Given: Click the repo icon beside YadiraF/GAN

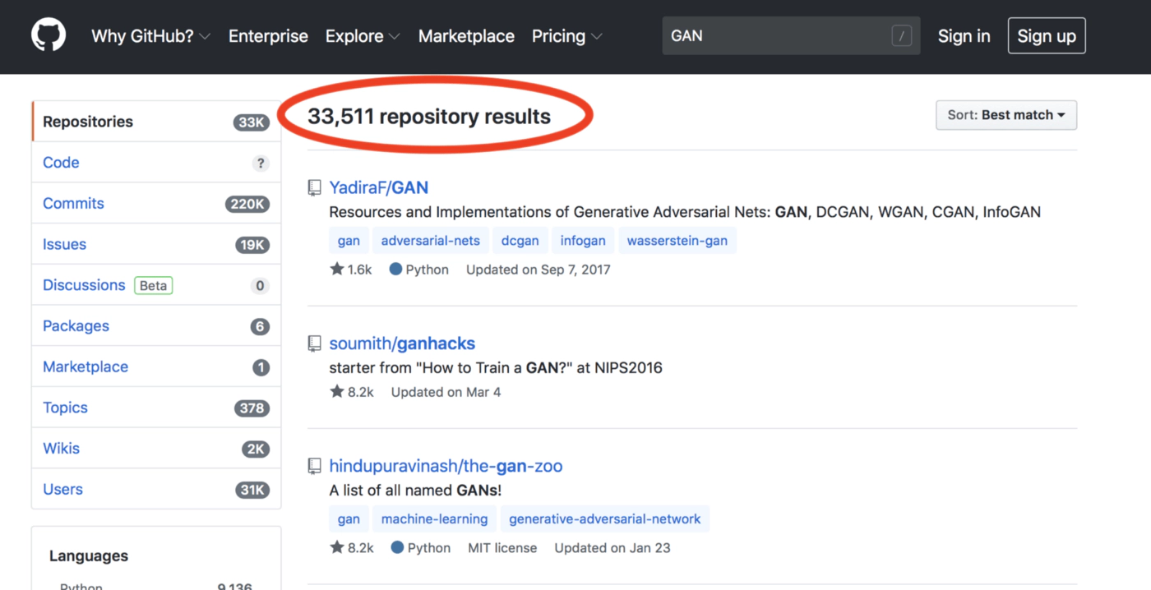Looking at the screenshot, I should pyautogui.click(x=314, y=188).
